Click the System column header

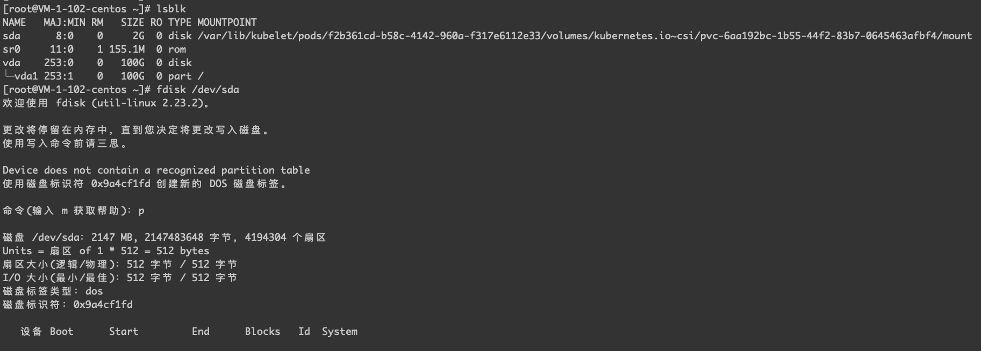tap(339, 332)
